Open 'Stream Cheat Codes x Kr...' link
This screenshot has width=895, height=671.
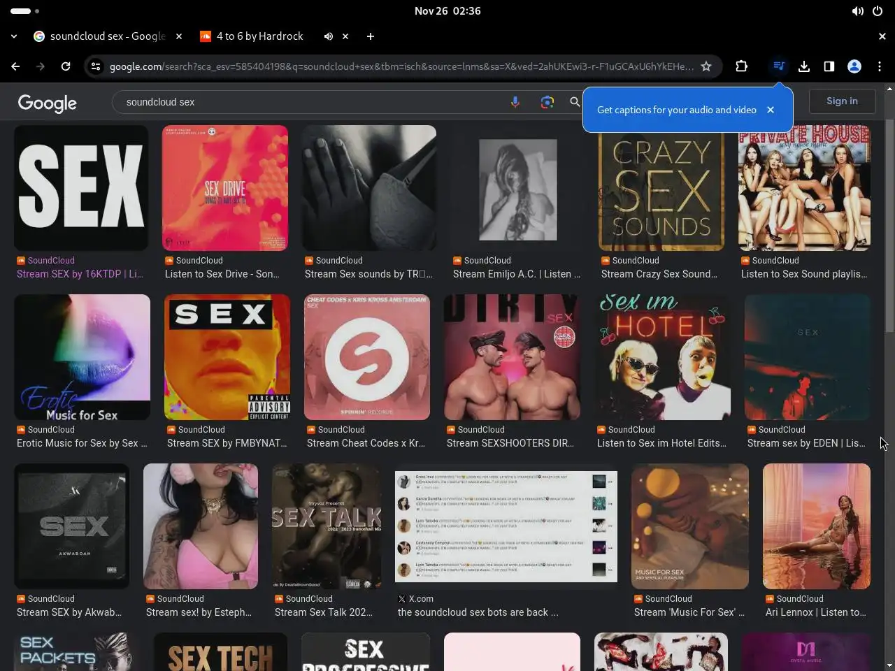click(366, 443)
